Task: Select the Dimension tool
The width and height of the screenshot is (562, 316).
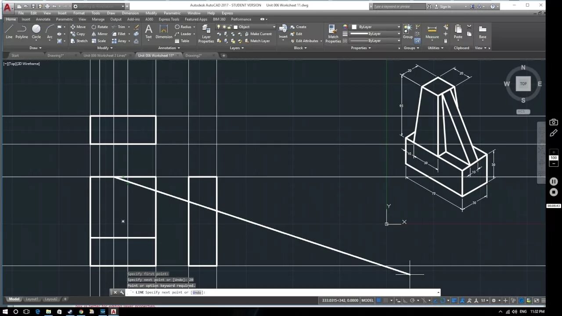Action: (164, 32)
